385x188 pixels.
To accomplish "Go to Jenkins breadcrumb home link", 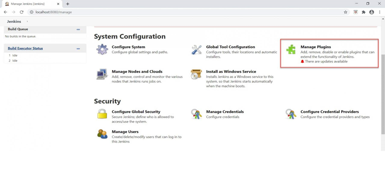I will pos(14,22).
